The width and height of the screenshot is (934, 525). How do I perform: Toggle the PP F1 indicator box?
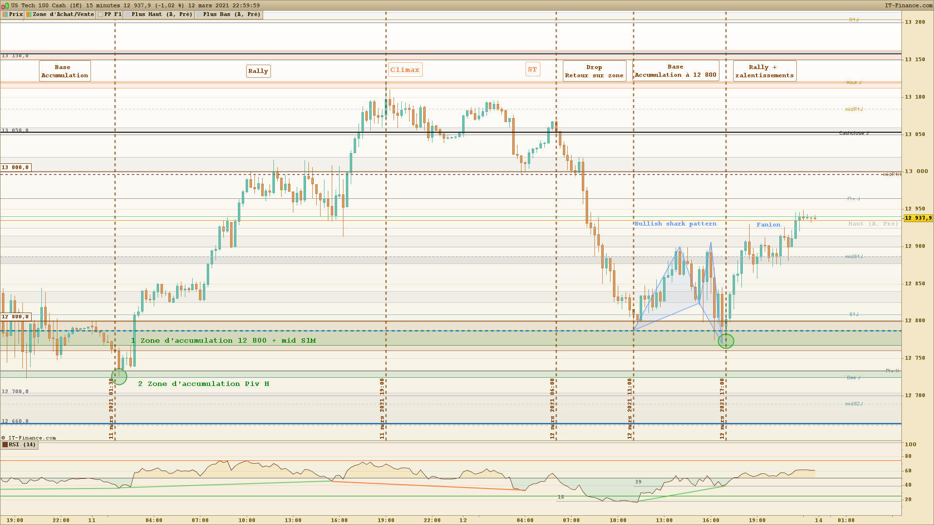coord(101,15)
